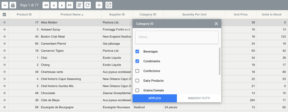Click the filter list scrollbar thumb
The image size is (288, 112).
(x=220, y=61)
